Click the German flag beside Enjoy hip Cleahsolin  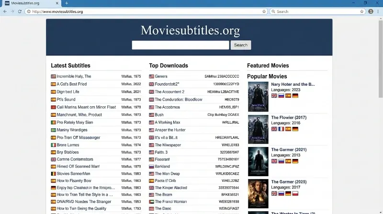[53, 188]
